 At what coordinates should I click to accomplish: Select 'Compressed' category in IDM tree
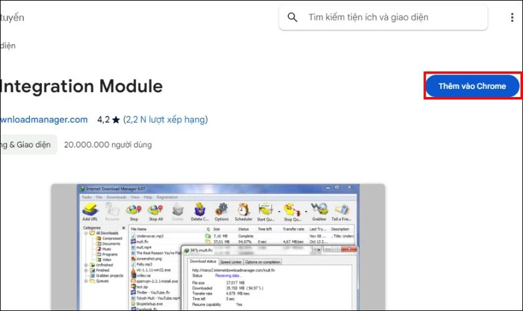pyautogui.click(x=109, y=238)
